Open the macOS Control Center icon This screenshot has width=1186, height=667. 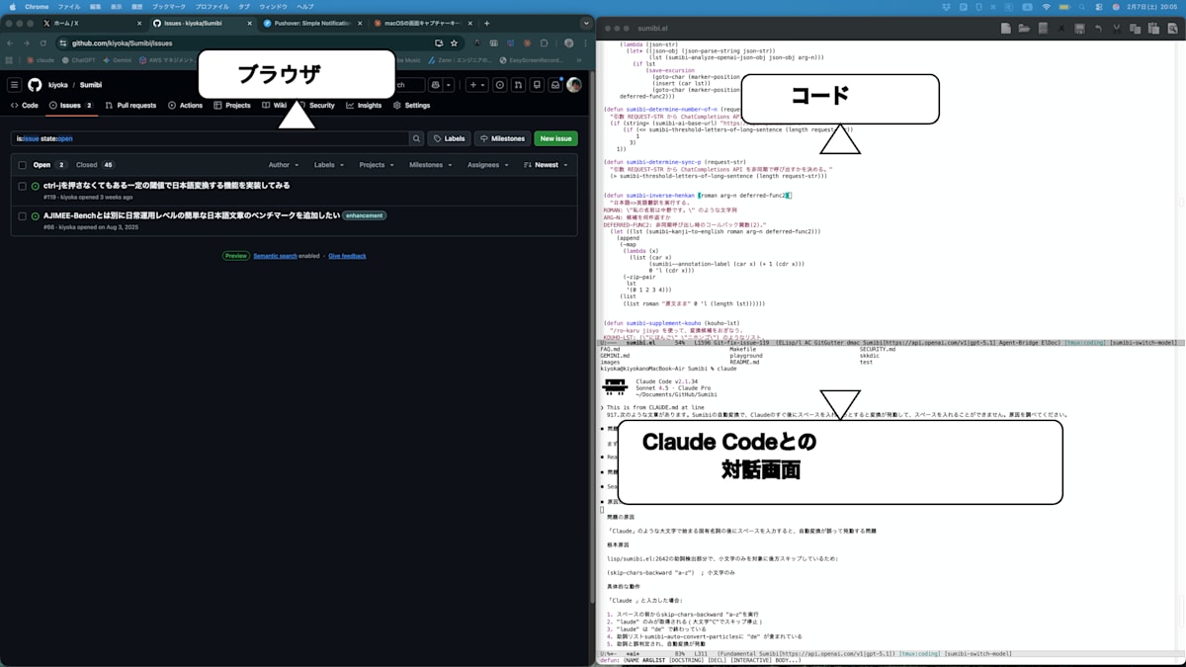tap(1099, 7)
